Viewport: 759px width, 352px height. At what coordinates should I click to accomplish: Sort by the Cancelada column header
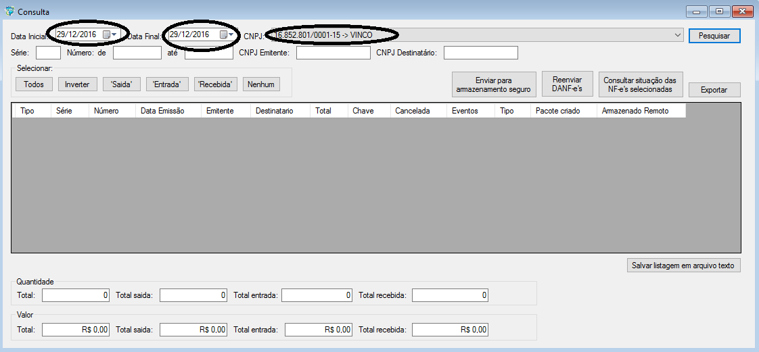click(x=418, y=111)
